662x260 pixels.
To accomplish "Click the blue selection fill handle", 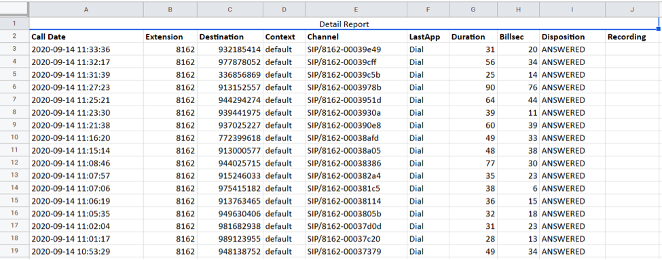I will point(658,29).
